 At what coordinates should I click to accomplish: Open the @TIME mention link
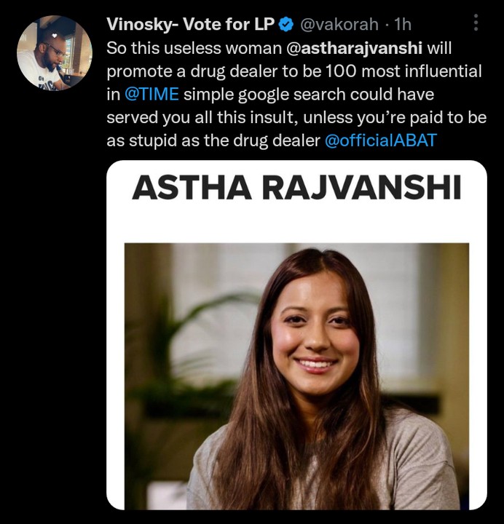[151, 94]
